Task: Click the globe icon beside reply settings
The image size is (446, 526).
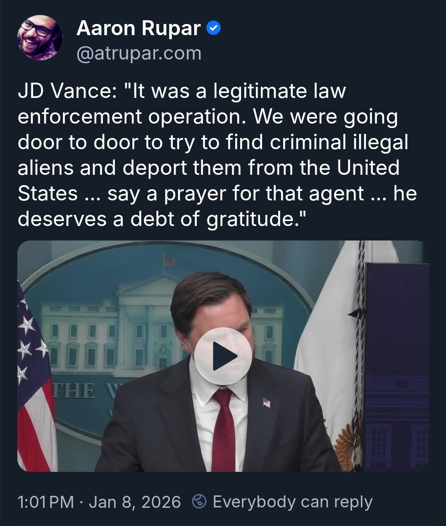Action: click(200, 502)
